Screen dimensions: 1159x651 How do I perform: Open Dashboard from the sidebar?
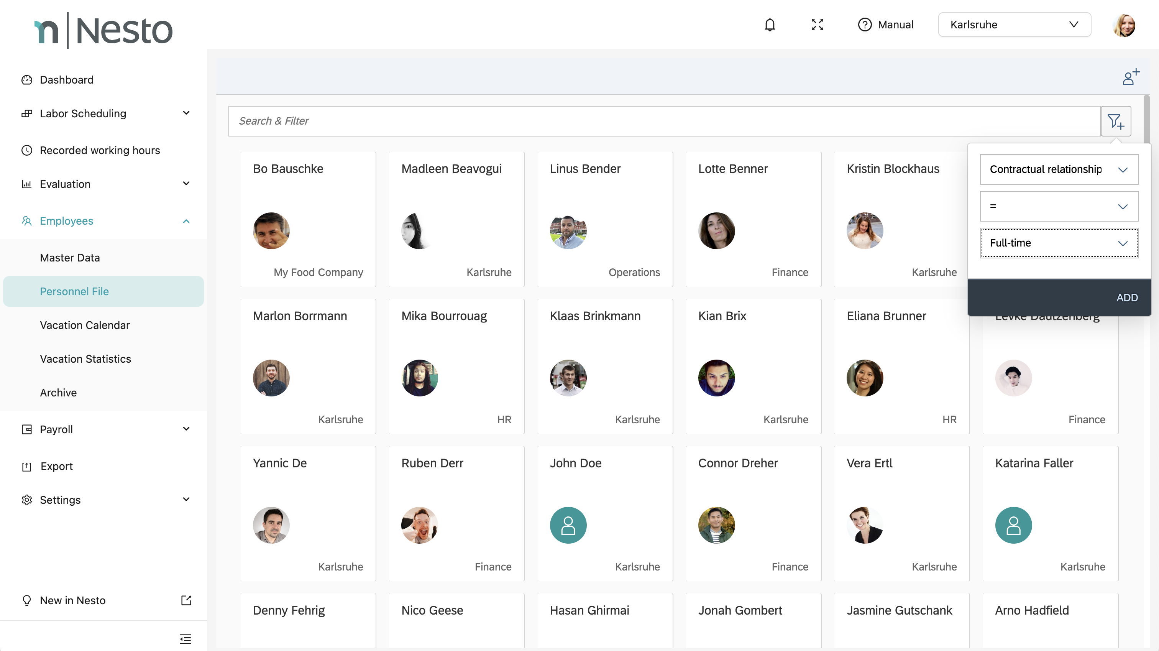click(67, 80)
